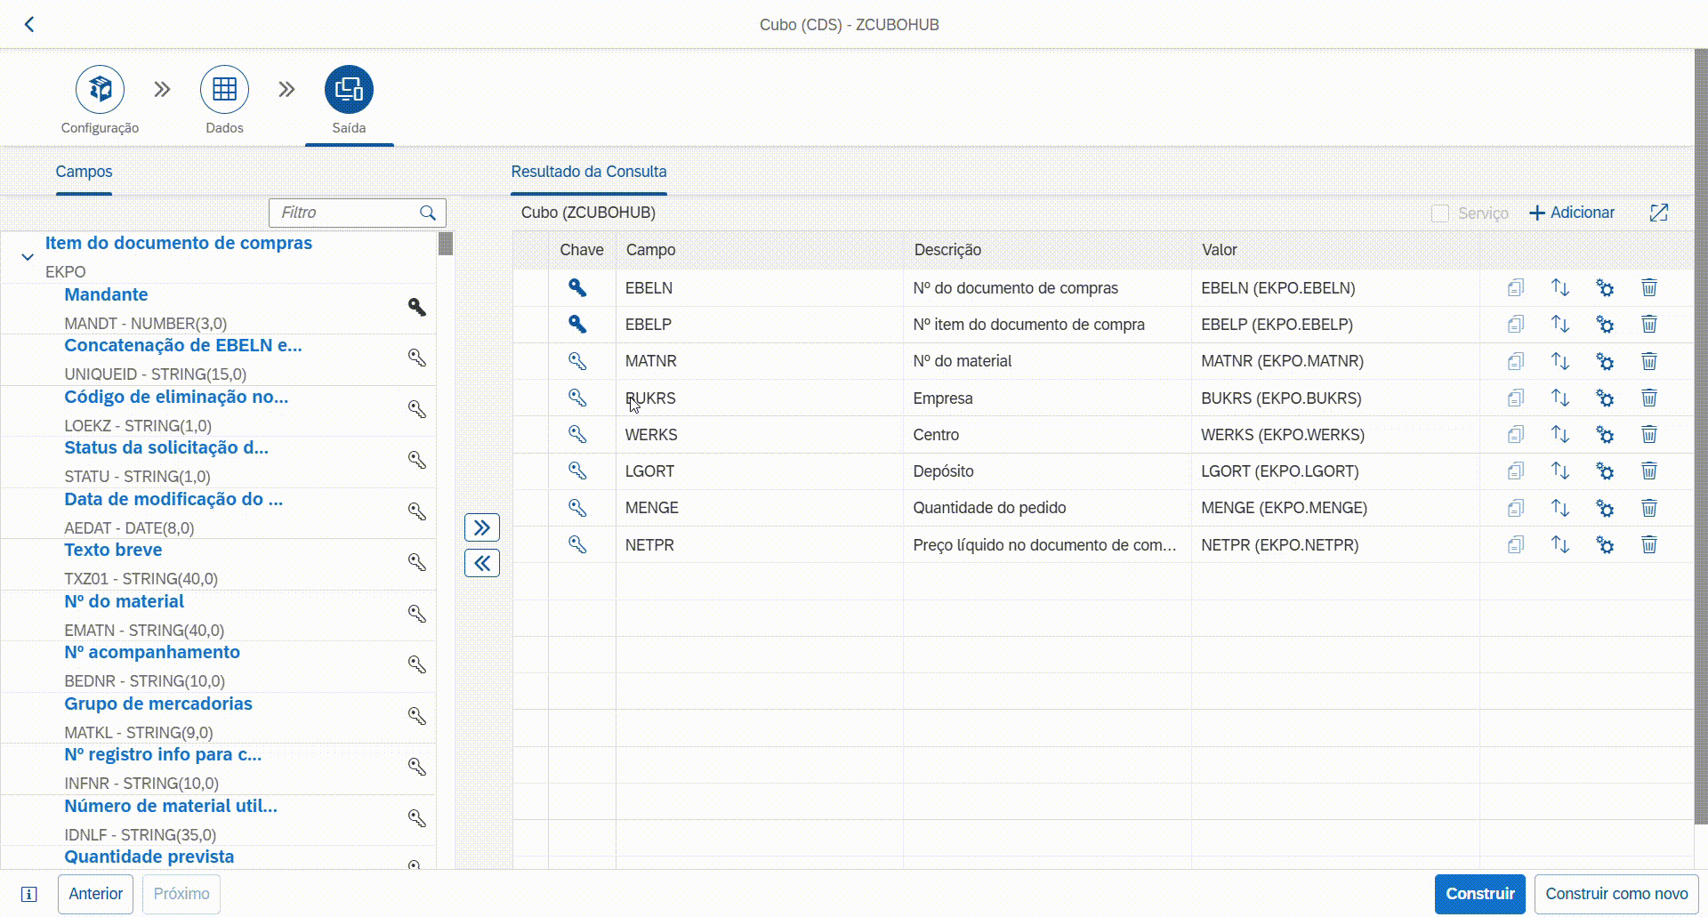1708x917 pixels.
Task: Move selected fields right with double-arrow
Action: pos(482,527)
